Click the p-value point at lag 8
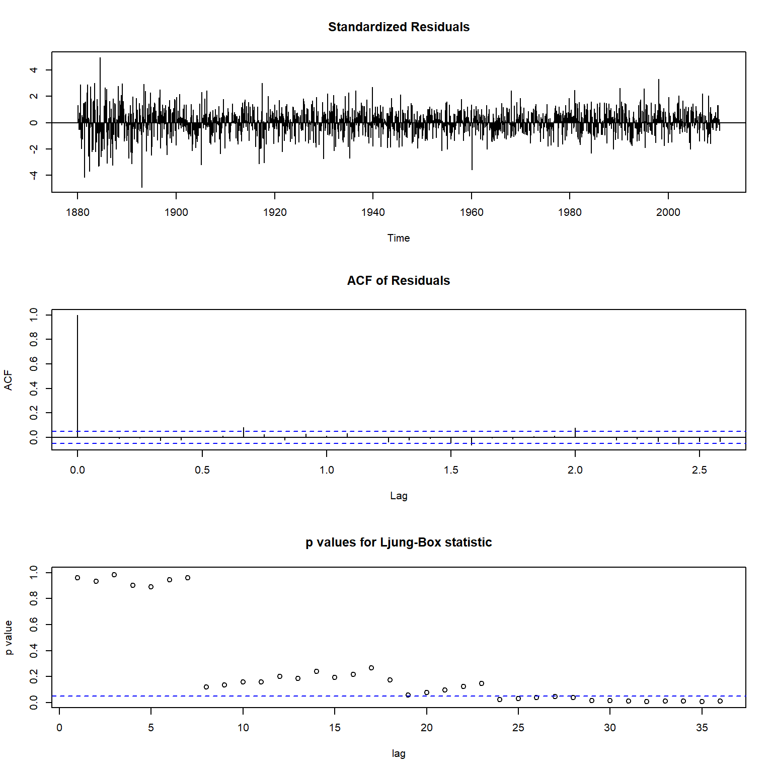This screenshot has width=773, height=773. click(206, 687)
